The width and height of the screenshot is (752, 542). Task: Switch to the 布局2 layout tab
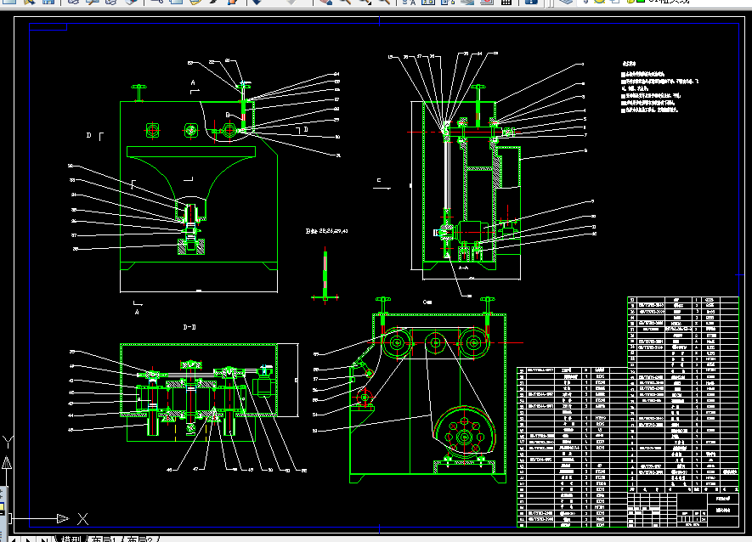139,539
